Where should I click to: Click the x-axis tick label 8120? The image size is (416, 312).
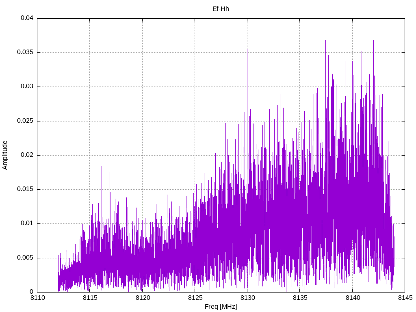(143, 298)
